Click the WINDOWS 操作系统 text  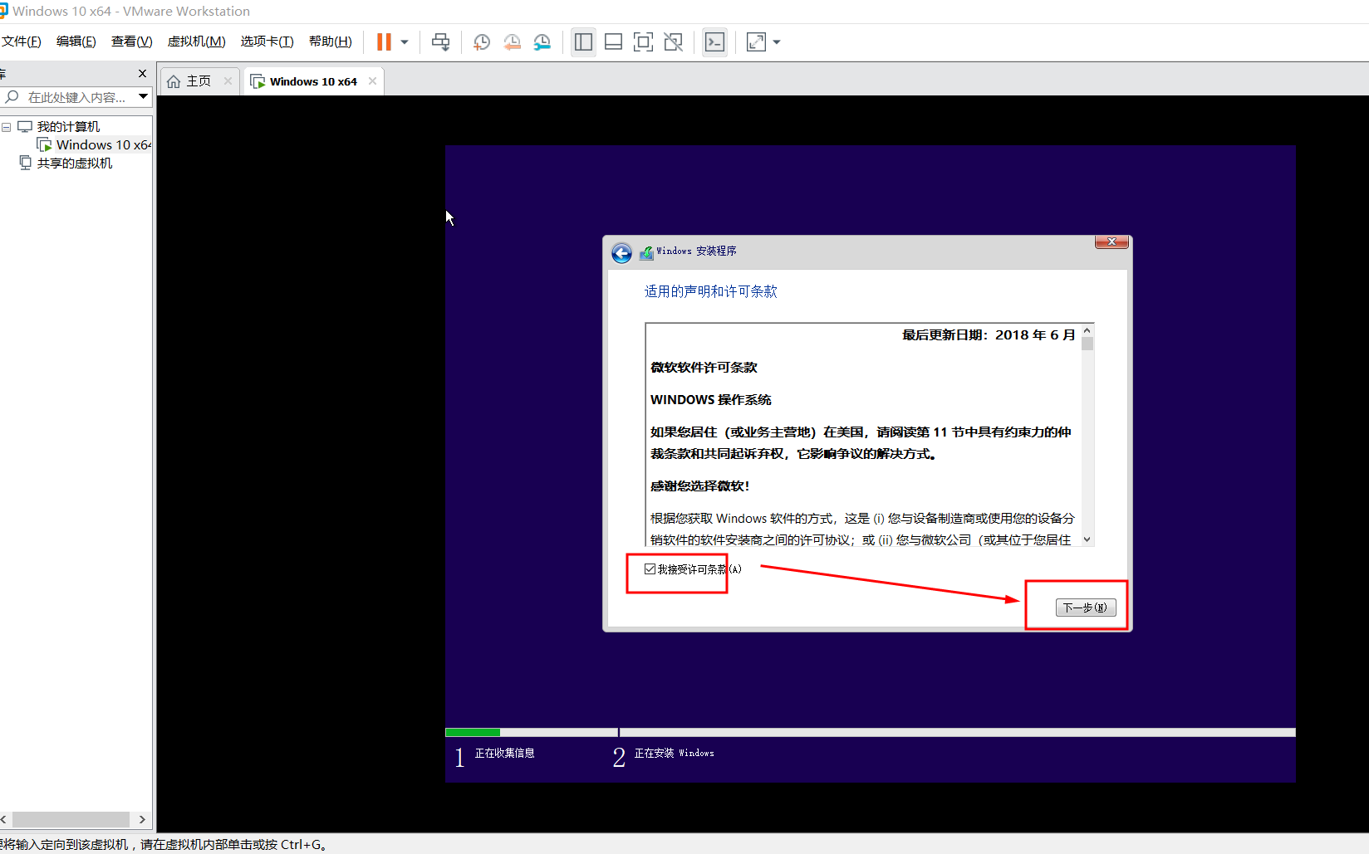(x=710, y=399)
